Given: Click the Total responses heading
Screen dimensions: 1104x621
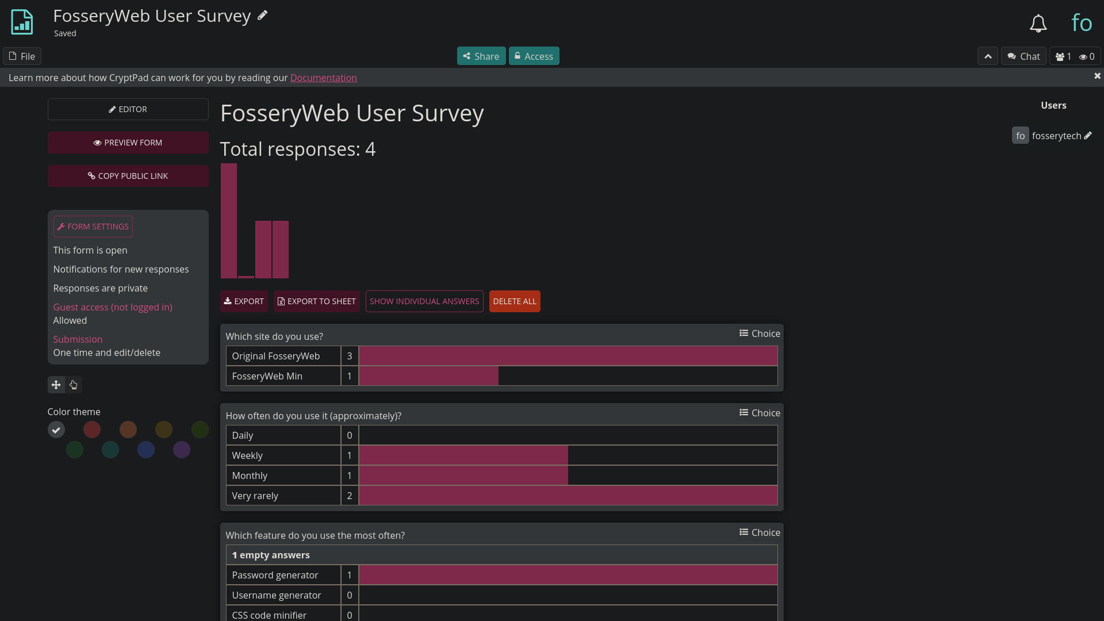Looking at the screenshot, I should (x=298, y=149).
